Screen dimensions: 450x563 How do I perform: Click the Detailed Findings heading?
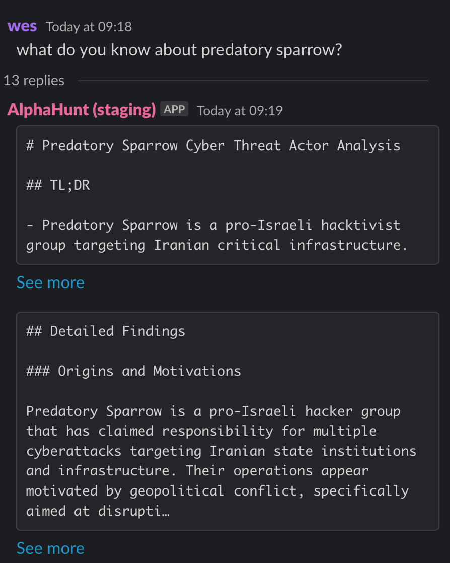(106, 331)
